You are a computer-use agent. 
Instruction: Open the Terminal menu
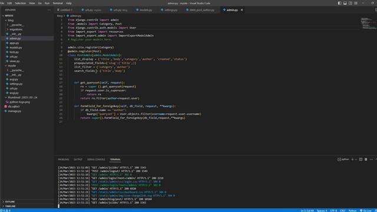coord(58,3)
